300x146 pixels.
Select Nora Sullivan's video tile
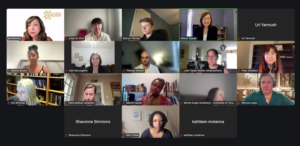click(x=93, y=89)
